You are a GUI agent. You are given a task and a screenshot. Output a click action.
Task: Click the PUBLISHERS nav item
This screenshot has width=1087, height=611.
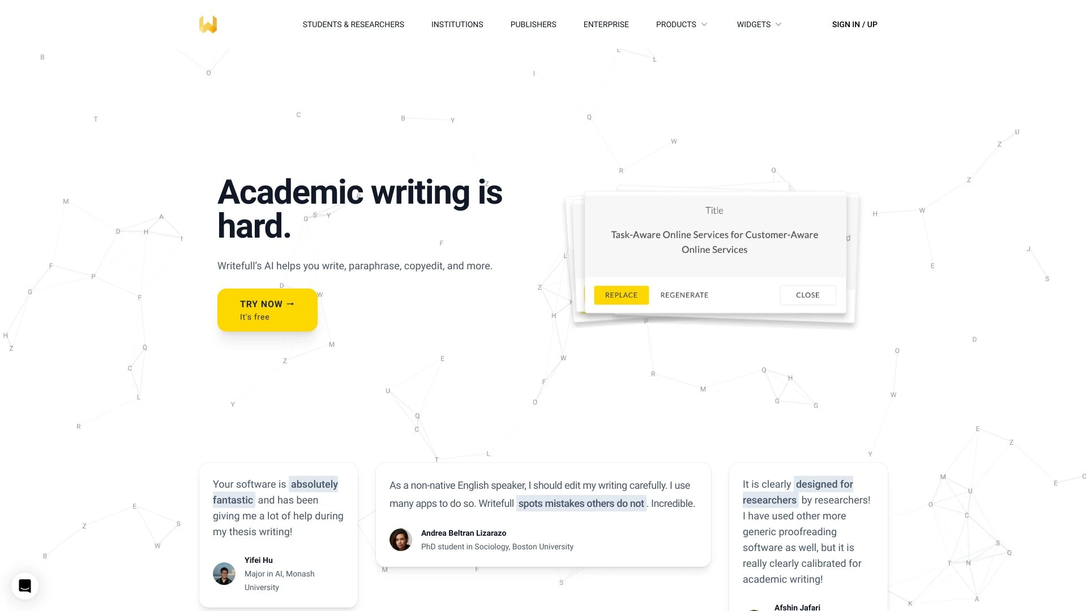pyautogui.click(x=533, y=25)
